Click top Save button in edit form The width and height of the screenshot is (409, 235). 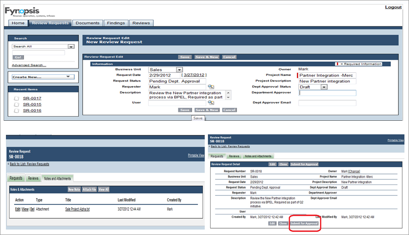(185, 57)
